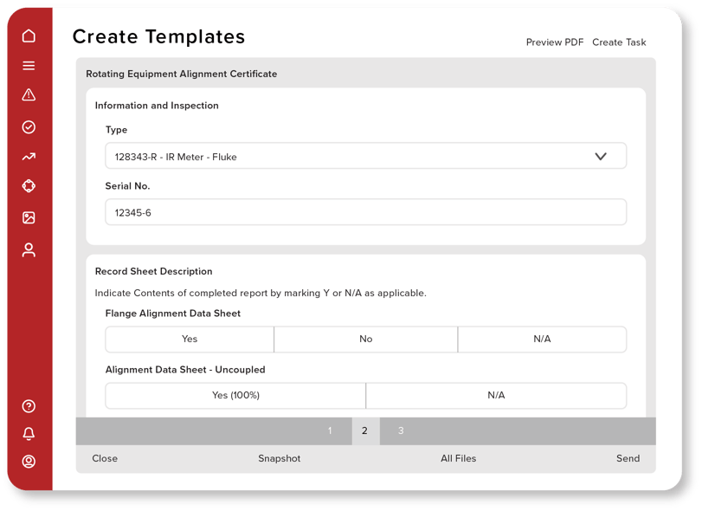This screenshot has width=702, height=511.
Task: Check notifications with the bell icon
Action: tap(28, 434)
